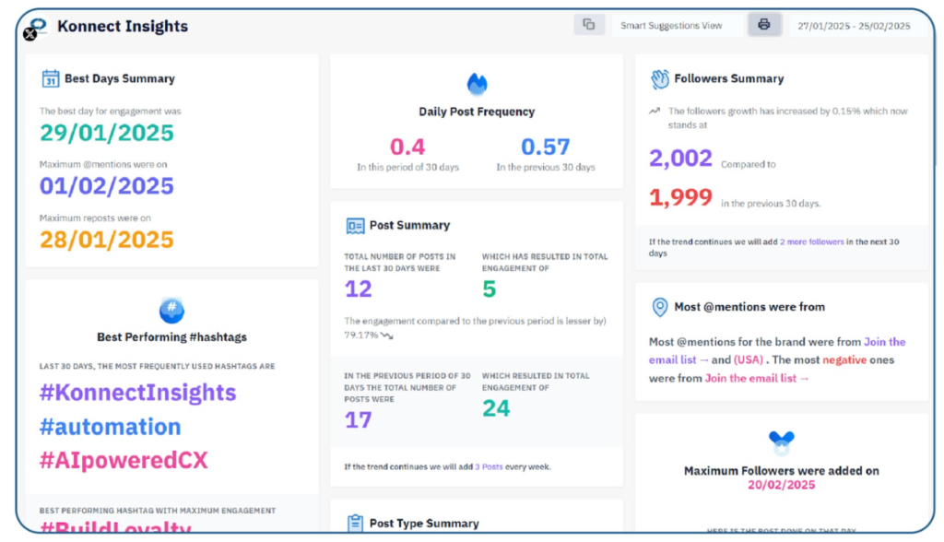Screen dimensions: 944x542
Task: Click the Konnect Insights logo
Action: 35,28
